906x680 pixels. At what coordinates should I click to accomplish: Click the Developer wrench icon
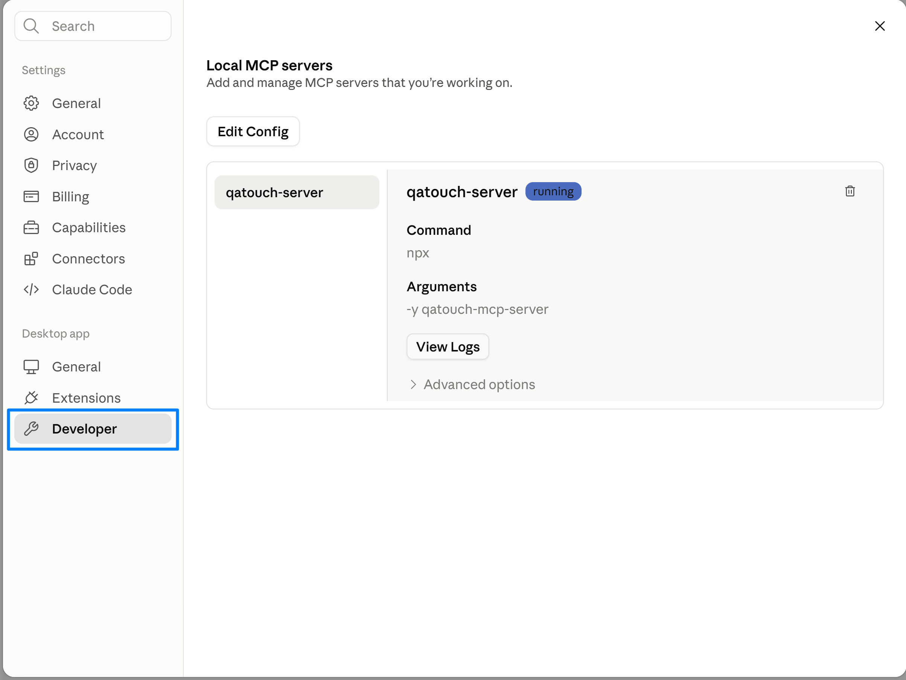point(31,429)
